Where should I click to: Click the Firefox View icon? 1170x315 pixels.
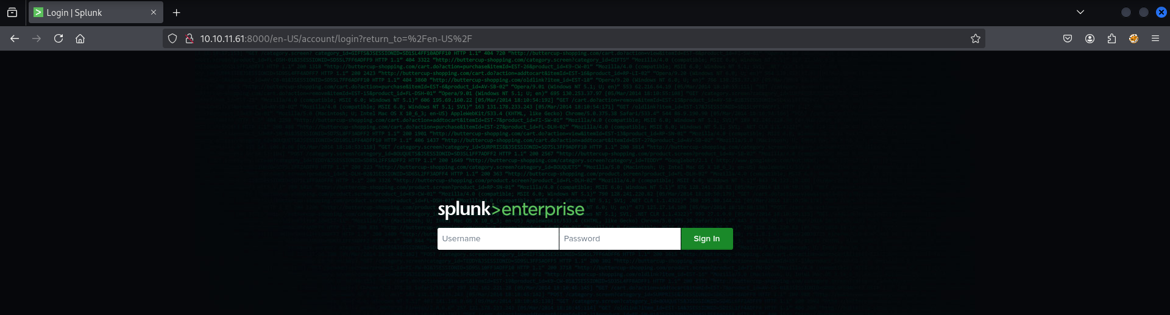click(x=12, y=12)
